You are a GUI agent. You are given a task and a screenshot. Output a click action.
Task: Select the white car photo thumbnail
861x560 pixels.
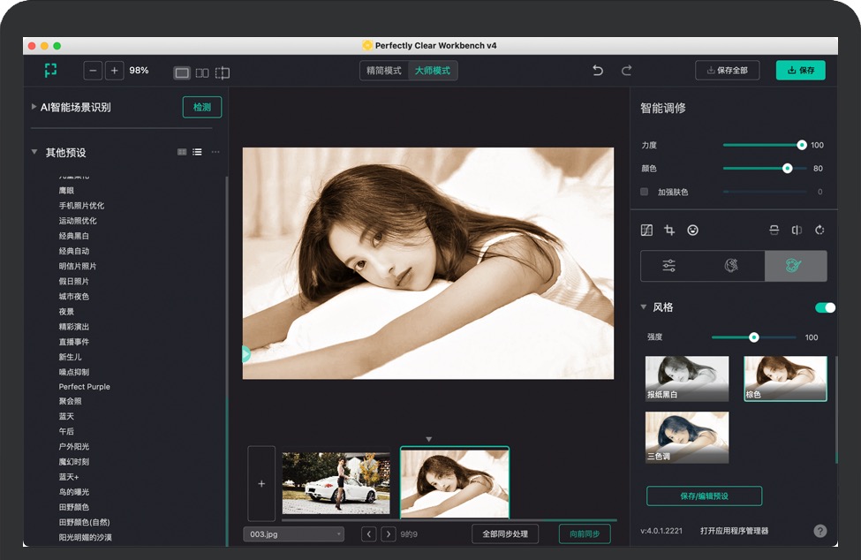[x=336, y=483]
